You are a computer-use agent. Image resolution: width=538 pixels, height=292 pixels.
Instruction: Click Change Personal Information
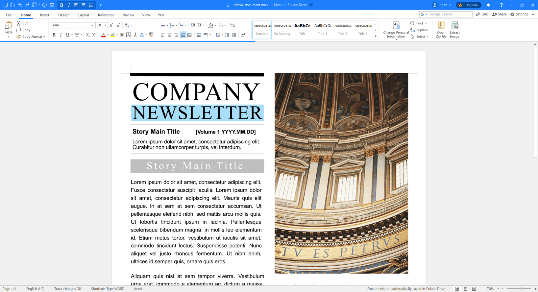pos(396,30)
